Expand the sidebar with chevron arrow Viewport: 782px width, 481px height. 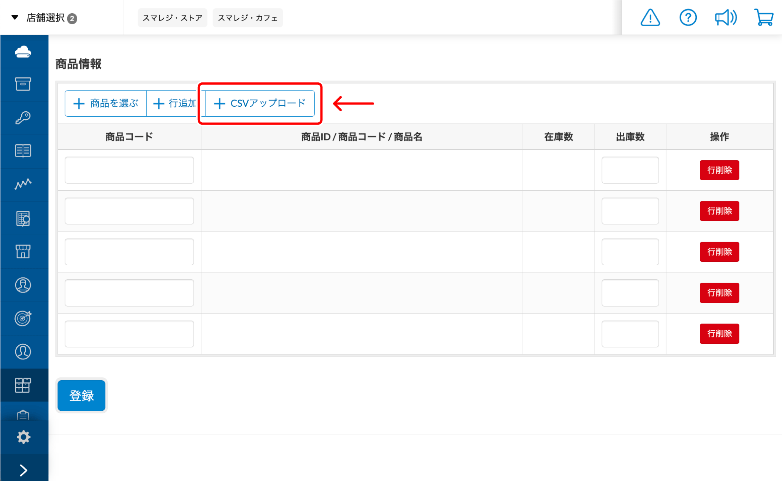coord(23,470)
